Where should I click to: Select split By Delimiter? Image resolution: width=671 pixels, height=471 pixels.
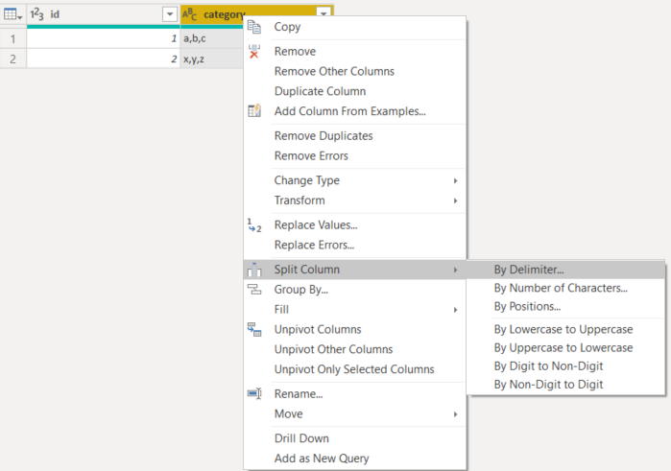(565, 270)
